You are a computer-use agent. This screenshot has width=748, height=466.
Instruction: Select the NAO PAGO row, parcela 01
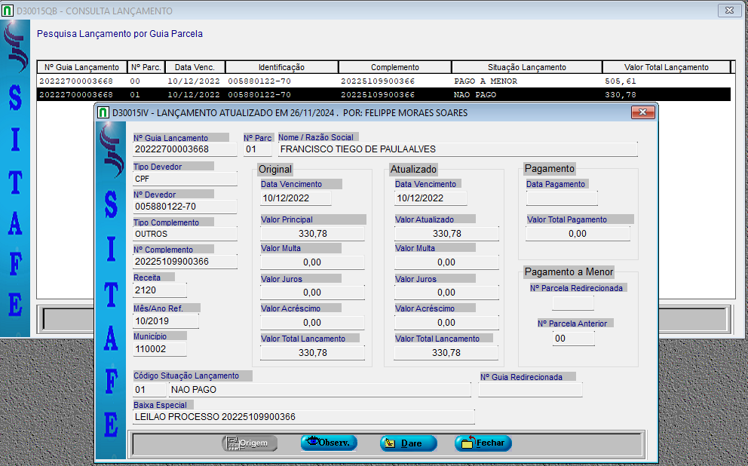(x=383, y=95)
